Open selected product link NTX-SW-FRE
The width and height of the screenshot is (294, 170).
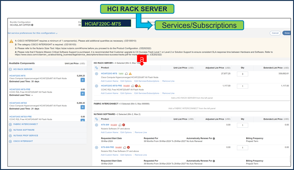click(x=107, y=147)
